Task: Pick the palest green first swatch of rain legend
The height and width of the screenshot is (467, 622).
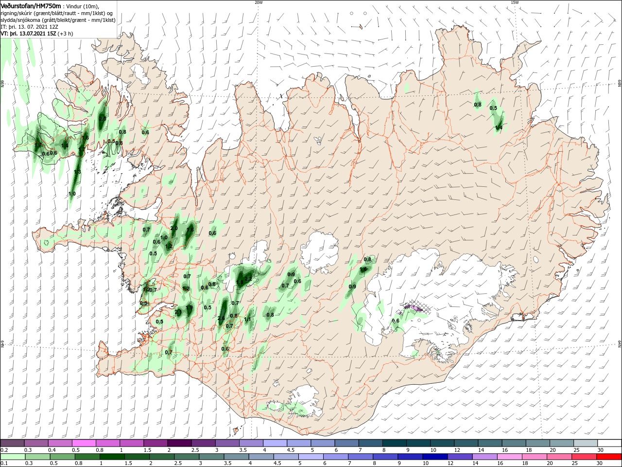Action: click(13, 457)
